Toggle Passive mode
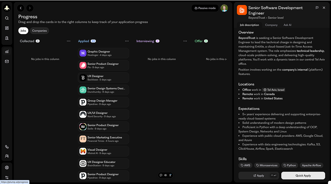331x184 pixels. tap(205, 8)
